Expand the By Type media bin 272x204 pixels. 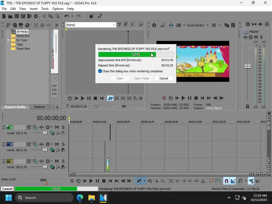click(x=8, y=40)
